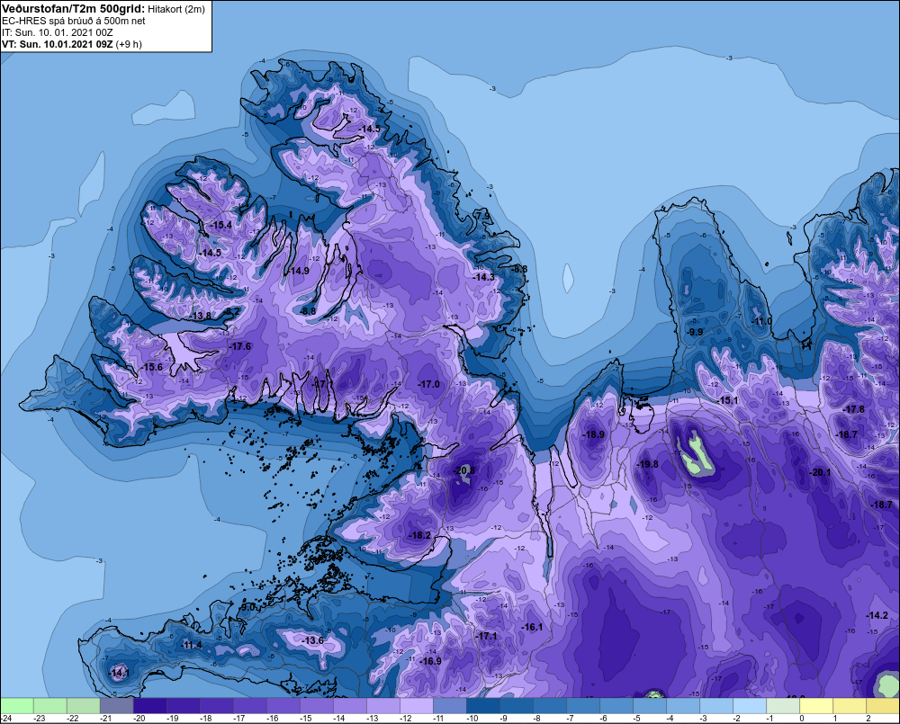Select legend swatch labeled -10
This screenshot has height=724, width=900.
(482, 705)
